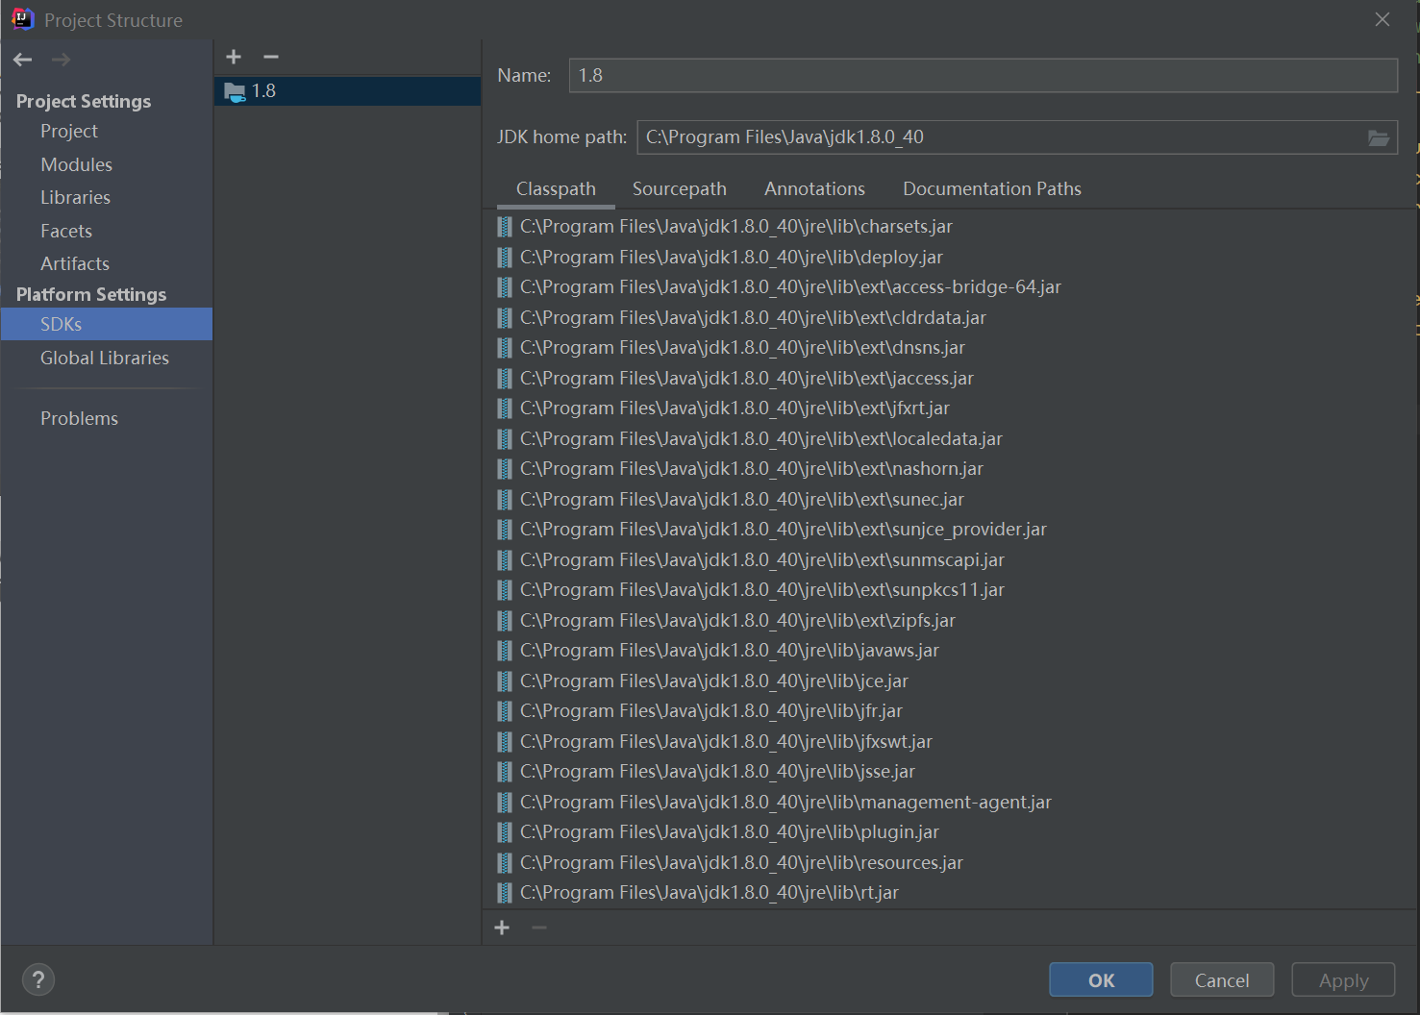Select the Global Libraries entry
Image resolution: width=1420 pixels, height=1015 pixels.
coord(105,358)
